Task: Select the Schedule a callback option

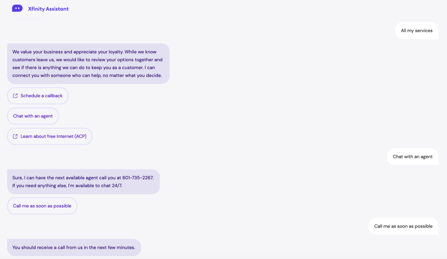Action: coord(38,95)
